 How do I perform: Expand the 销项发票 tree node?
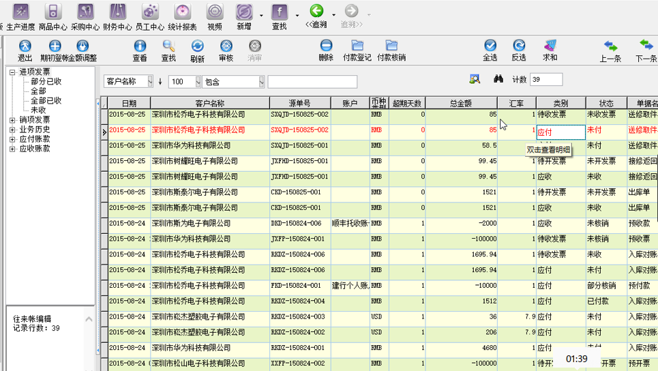12,120
